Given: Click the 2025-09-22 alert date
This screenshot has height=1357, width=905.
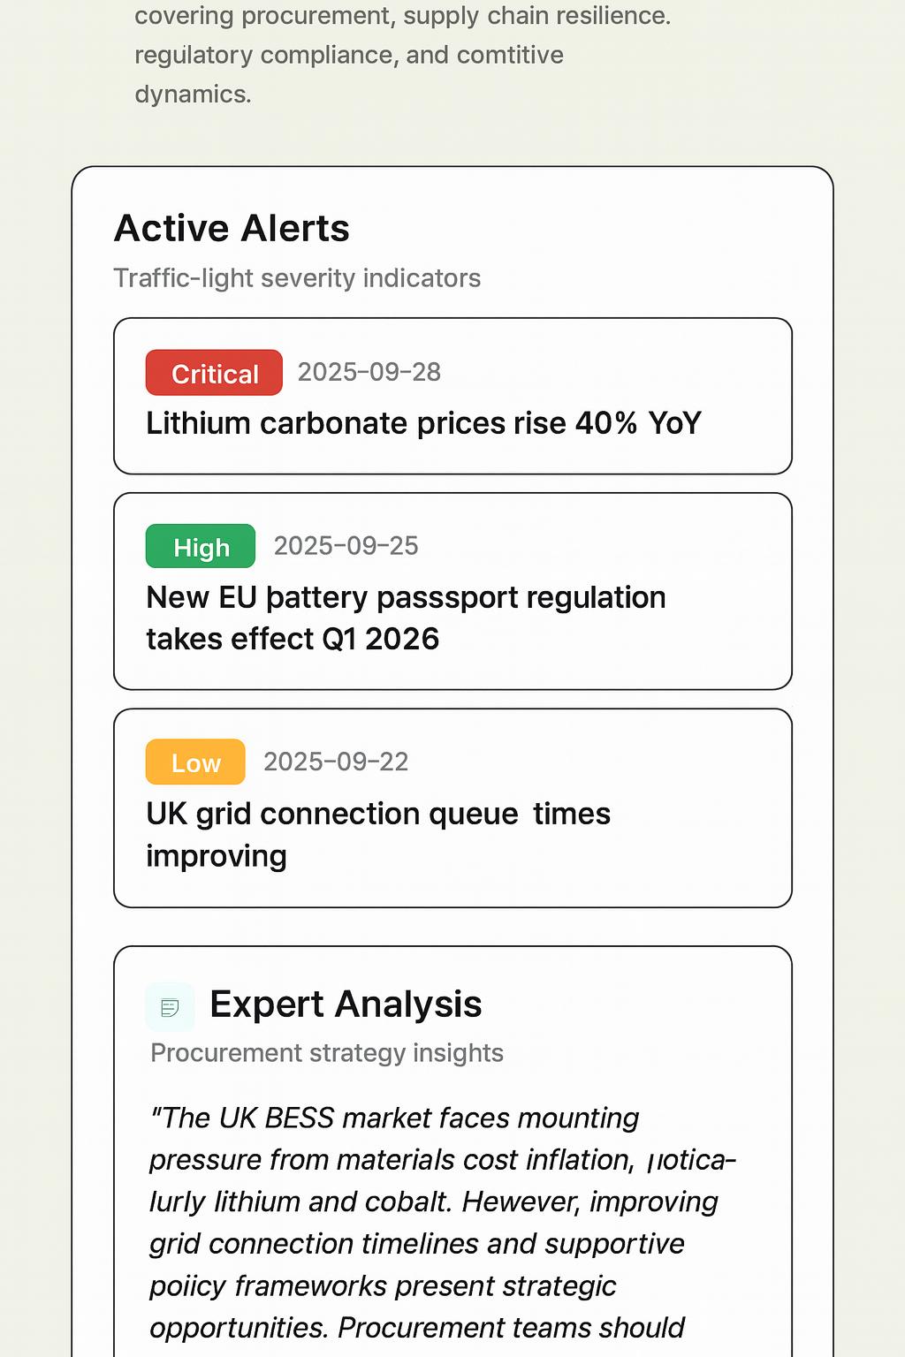Looking at the screenshot, I should point(336,762).
